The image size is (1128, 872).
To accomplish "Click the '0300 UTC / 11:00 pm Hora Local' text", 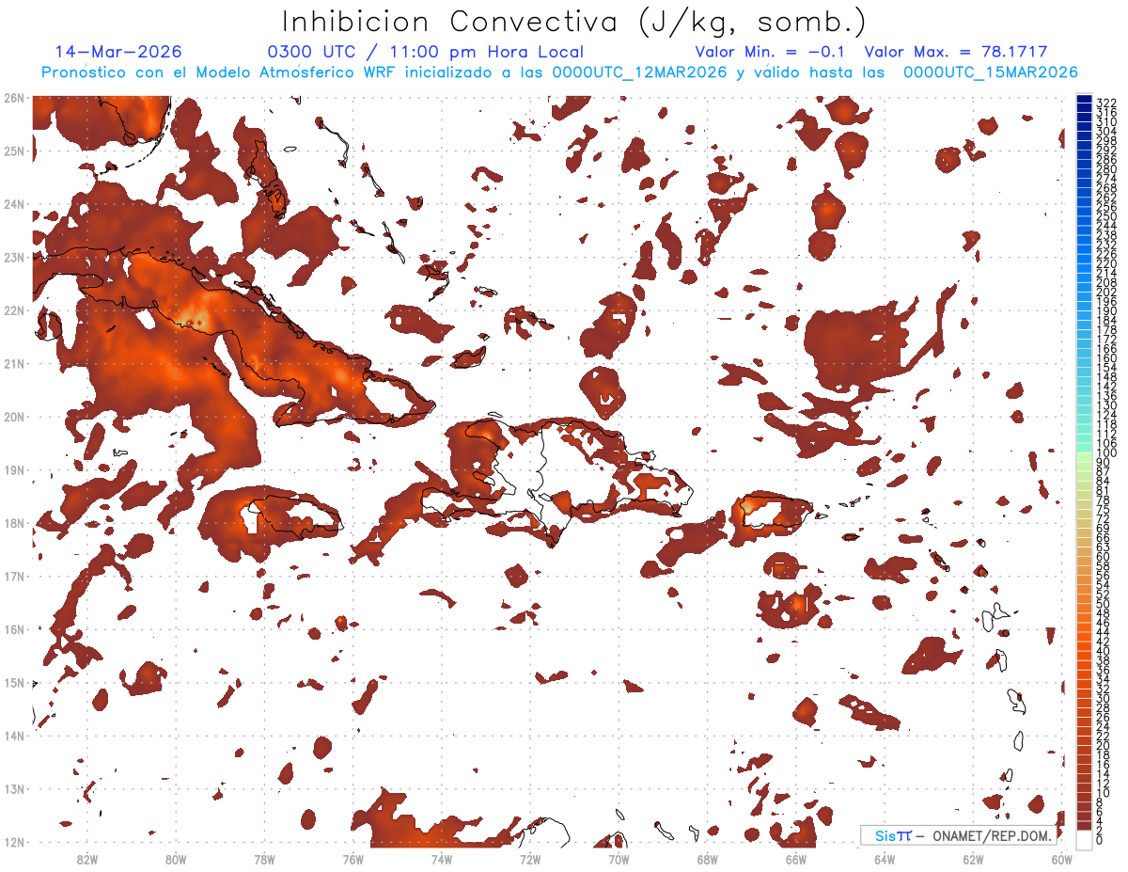I will 426,52.
